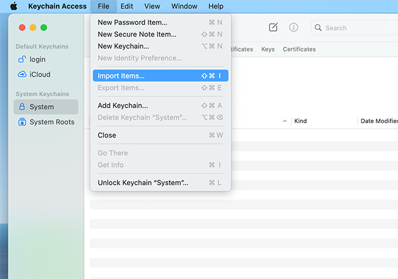Click the Search input field

click(355, 27)
